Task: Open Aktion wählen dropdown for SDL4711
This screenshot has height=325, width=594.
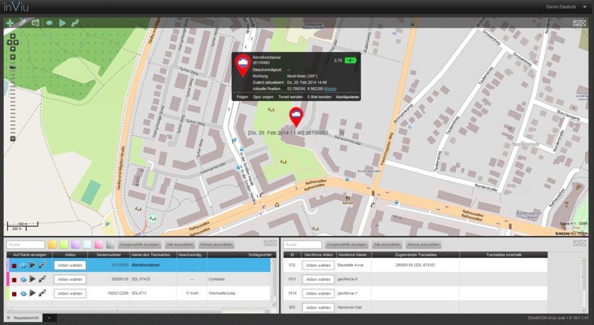Action: (70, 293)
